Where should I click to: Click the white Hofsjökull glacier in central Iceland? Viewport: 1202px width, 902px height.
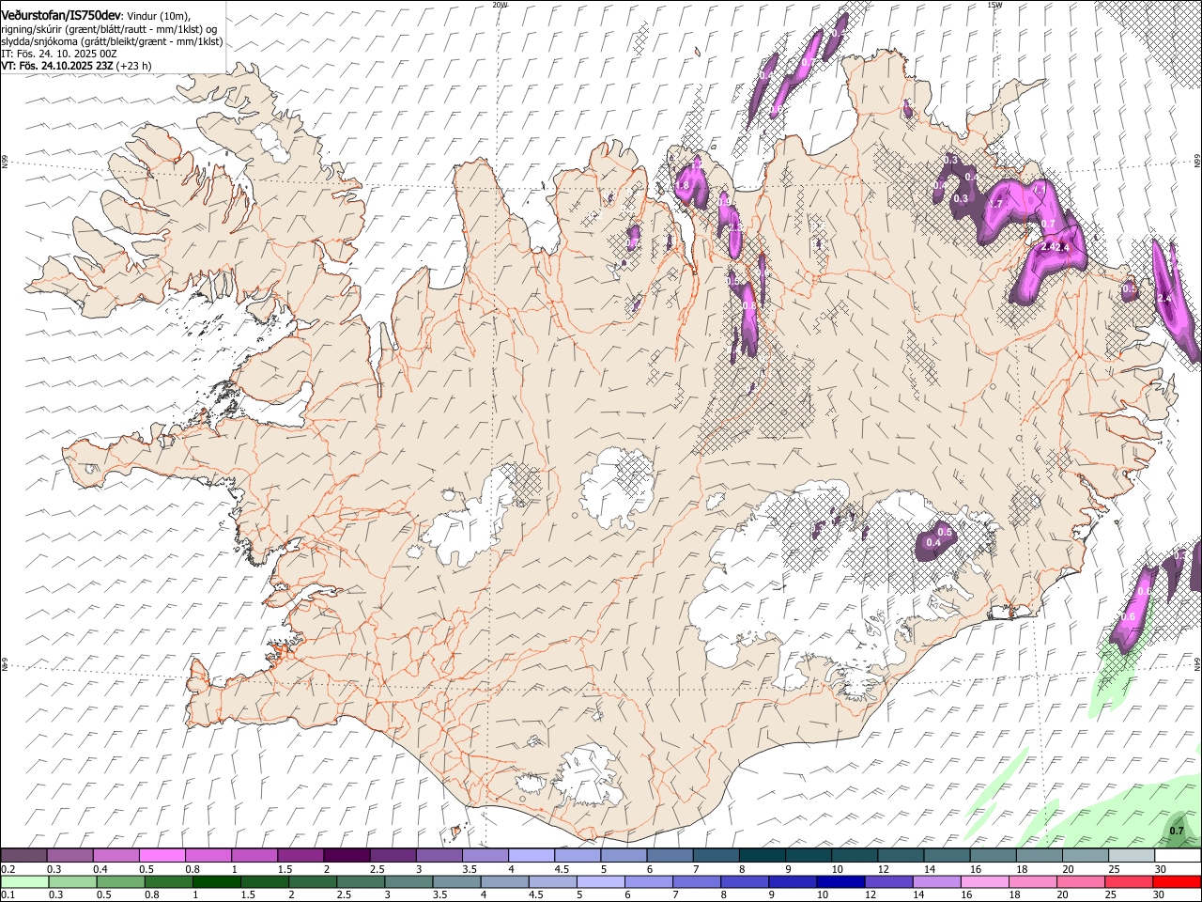(617, 487)
